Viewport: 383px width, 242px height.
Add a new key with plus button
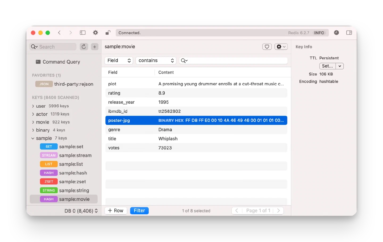tap(94, 47)
